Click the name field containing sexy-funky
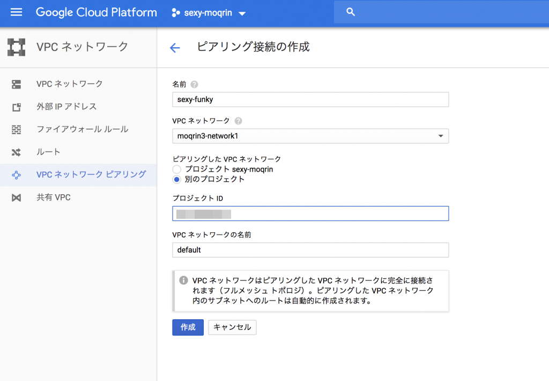 pyautogui.click(x=310, y=100)
